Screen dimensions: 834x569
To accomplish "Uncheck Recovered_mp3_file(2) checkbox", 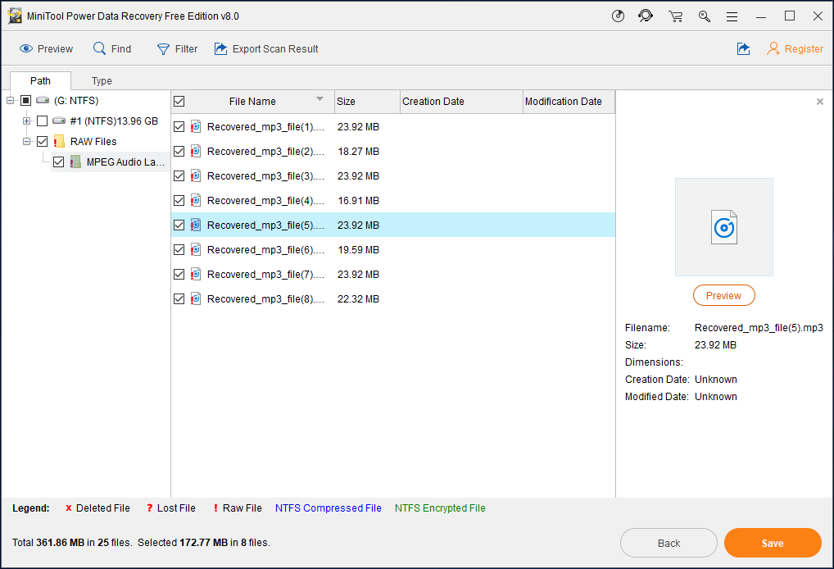I will [179, 151].
